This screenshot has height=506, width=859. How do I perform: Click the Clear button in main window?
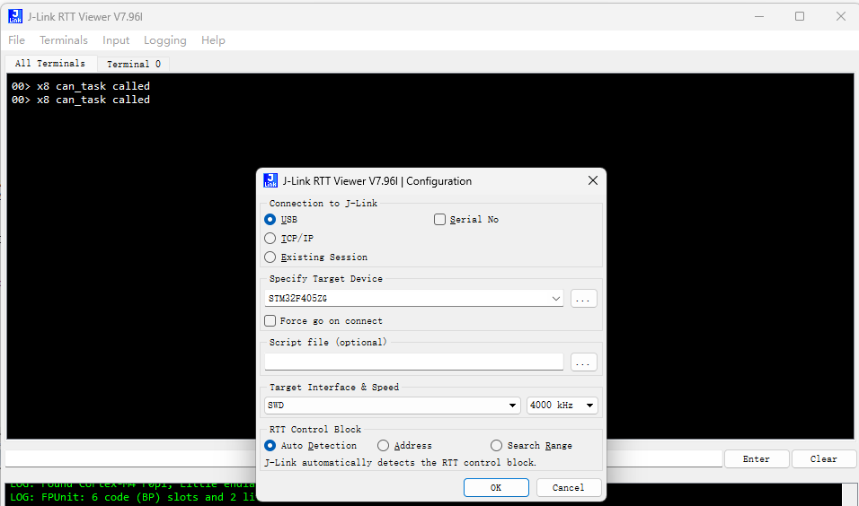tap(824, 459)
